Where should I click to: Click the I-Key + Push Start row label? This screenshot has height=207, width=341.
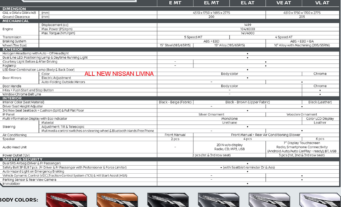point(28,90)
